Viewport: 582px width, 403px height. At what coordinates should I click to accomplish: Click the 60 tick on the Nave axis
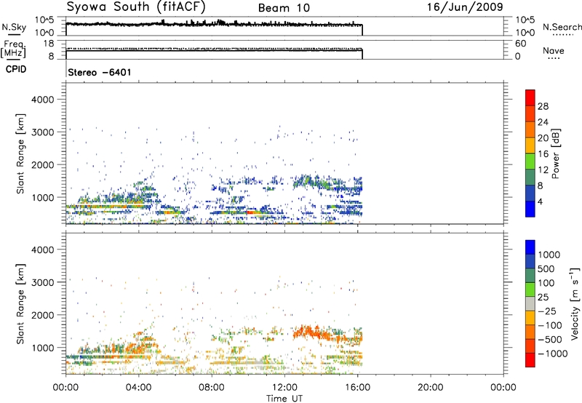tap(520, 44)
